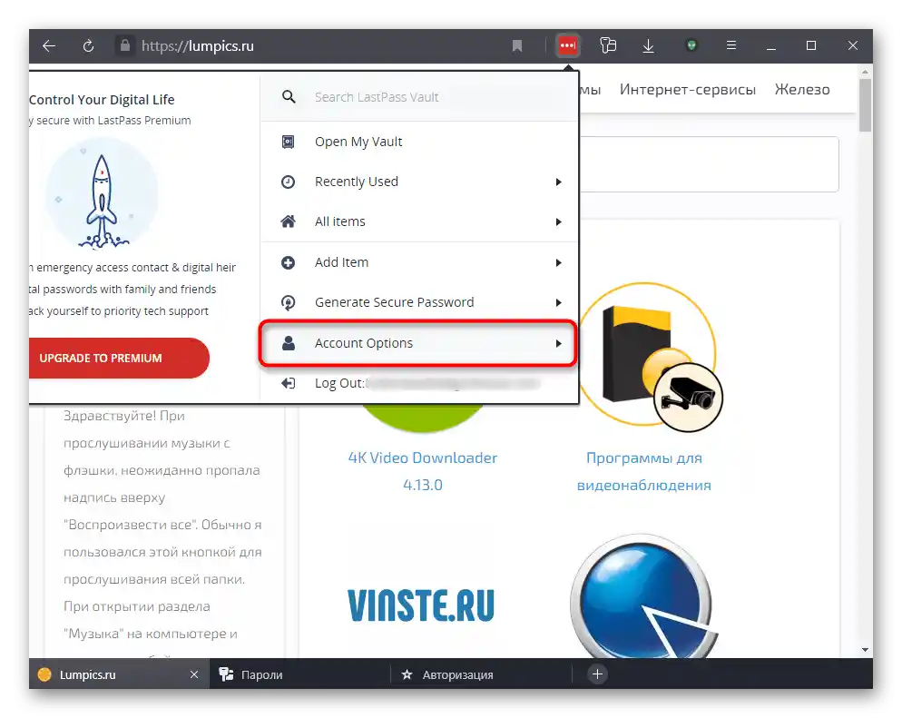Click the clock icon beside Recently Used
The height and width of the screenshot is (718, 902).
289,182
